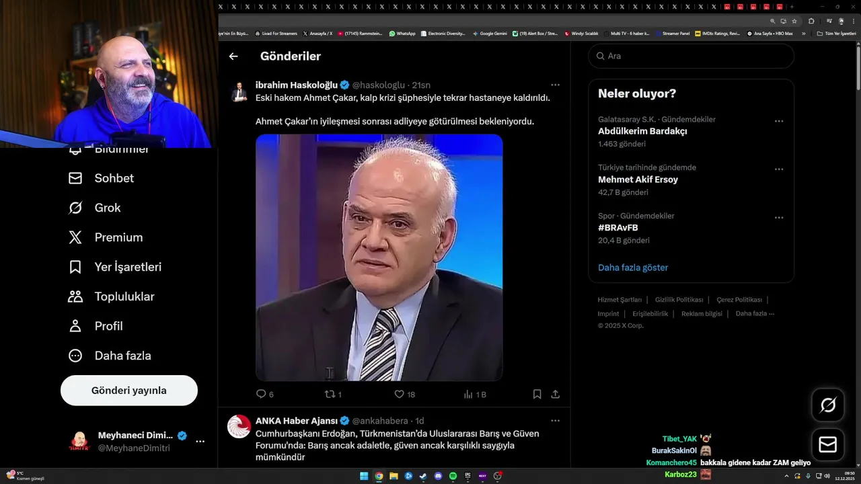Open Çerez Politikası footer link
The height and width of the screenshot is (484, 861).
pyautogui.click(x=739, y=300)
